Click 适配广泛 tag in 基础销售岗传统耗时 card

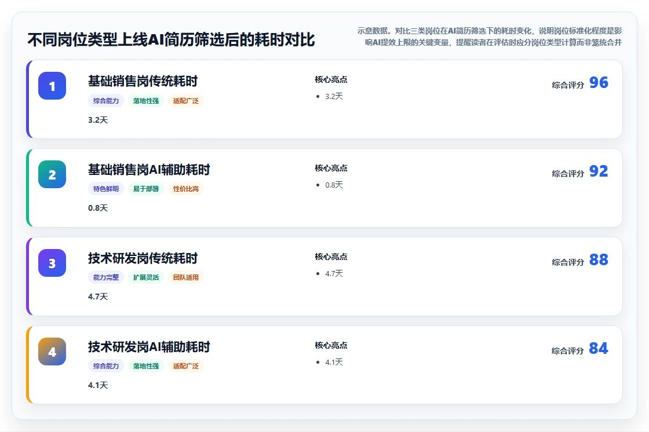[186, 101]
